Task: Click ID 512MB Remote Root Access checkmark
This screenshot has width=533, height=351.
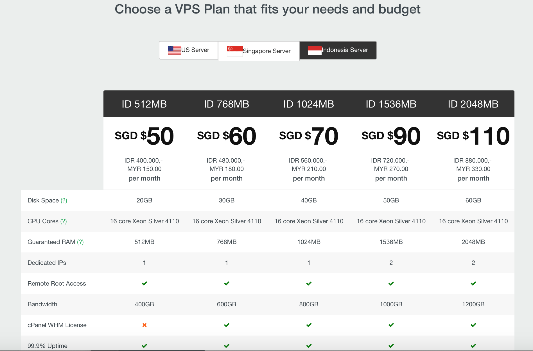Action: click(x=144, y=284)
